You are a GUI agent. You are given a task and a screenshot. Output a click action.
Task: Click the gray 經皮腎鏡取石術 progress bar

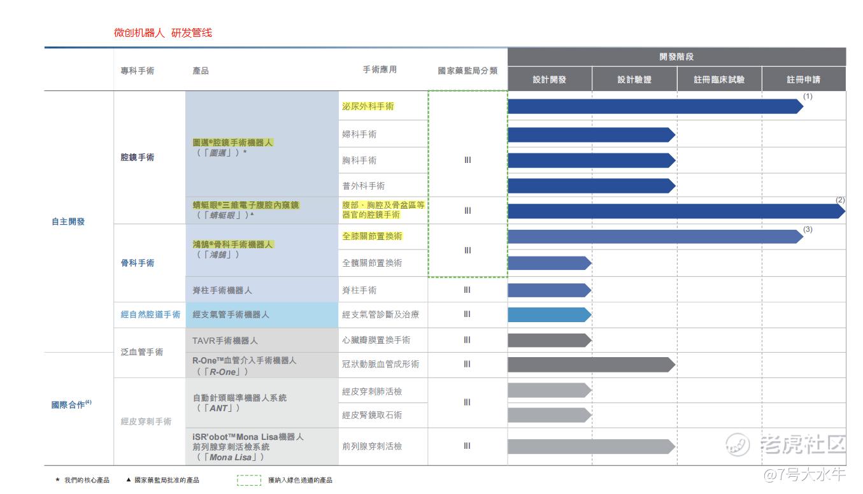(550, 415)
